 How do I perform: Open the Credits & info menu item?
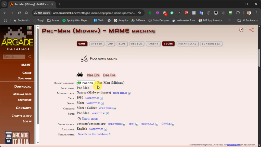21,116
